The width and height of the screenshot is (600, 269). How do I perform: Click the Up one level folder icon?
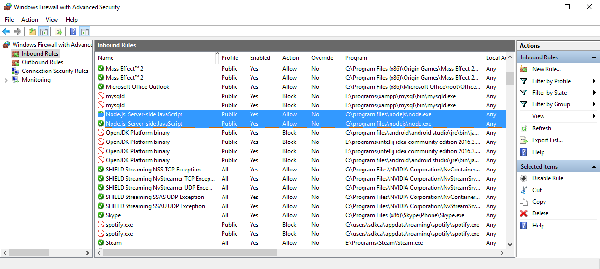coord(32,32)
